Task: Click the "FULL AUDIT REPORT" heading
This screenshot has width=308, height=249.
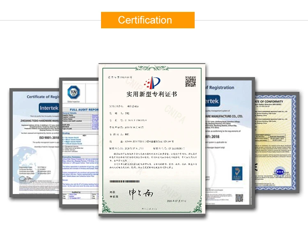Action: [x=84, y=110]
